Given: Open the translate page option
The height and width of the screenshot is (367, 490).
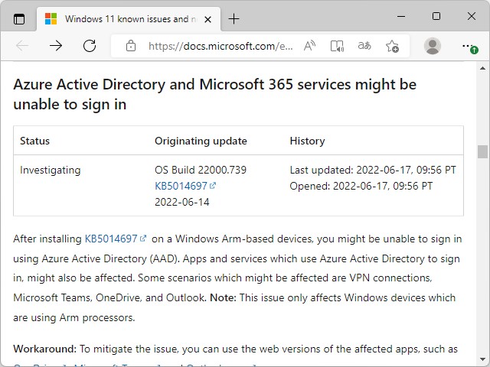Looking at the screenshot, I should pos(364,46).
